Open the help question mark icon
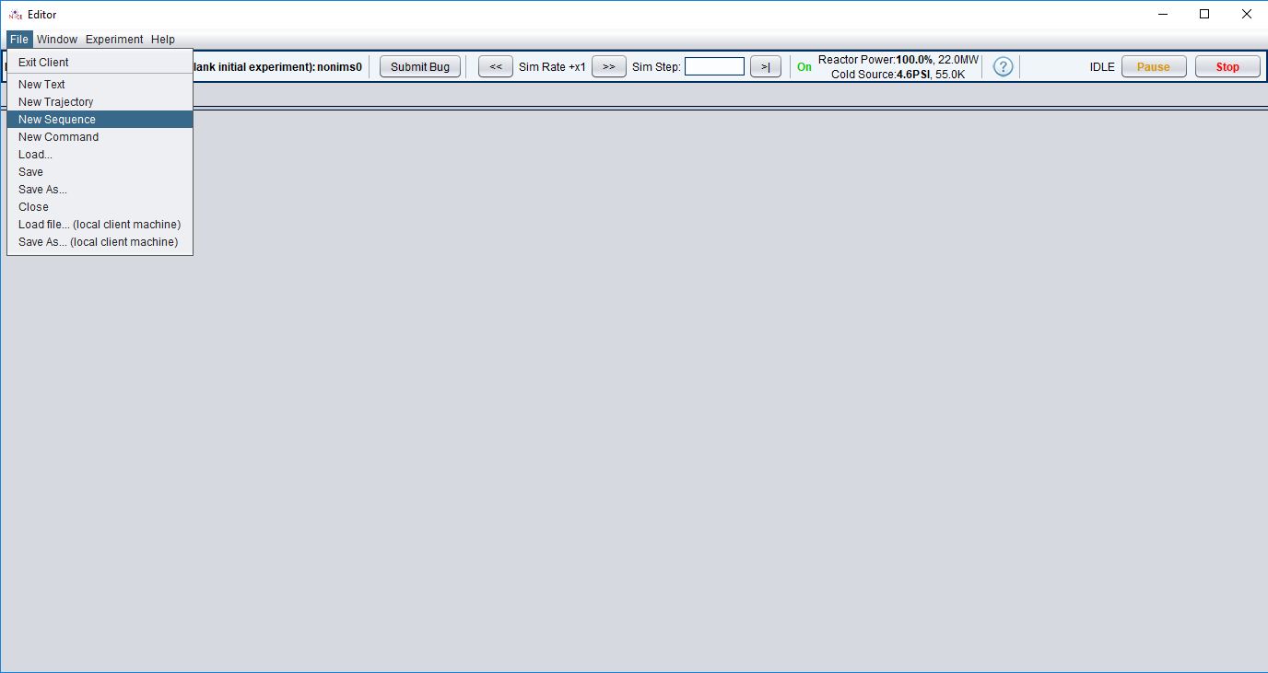Screen dimensions: 1268x673 1003,66
